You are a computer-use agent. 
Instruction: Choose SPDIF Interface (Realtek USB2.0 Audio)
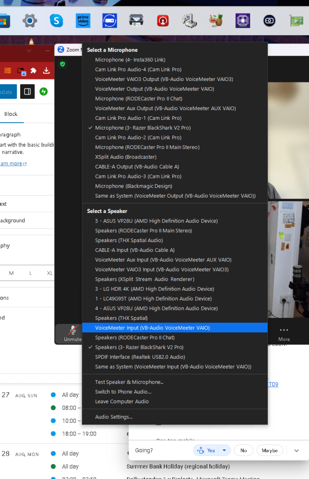(x=175, y=357)
